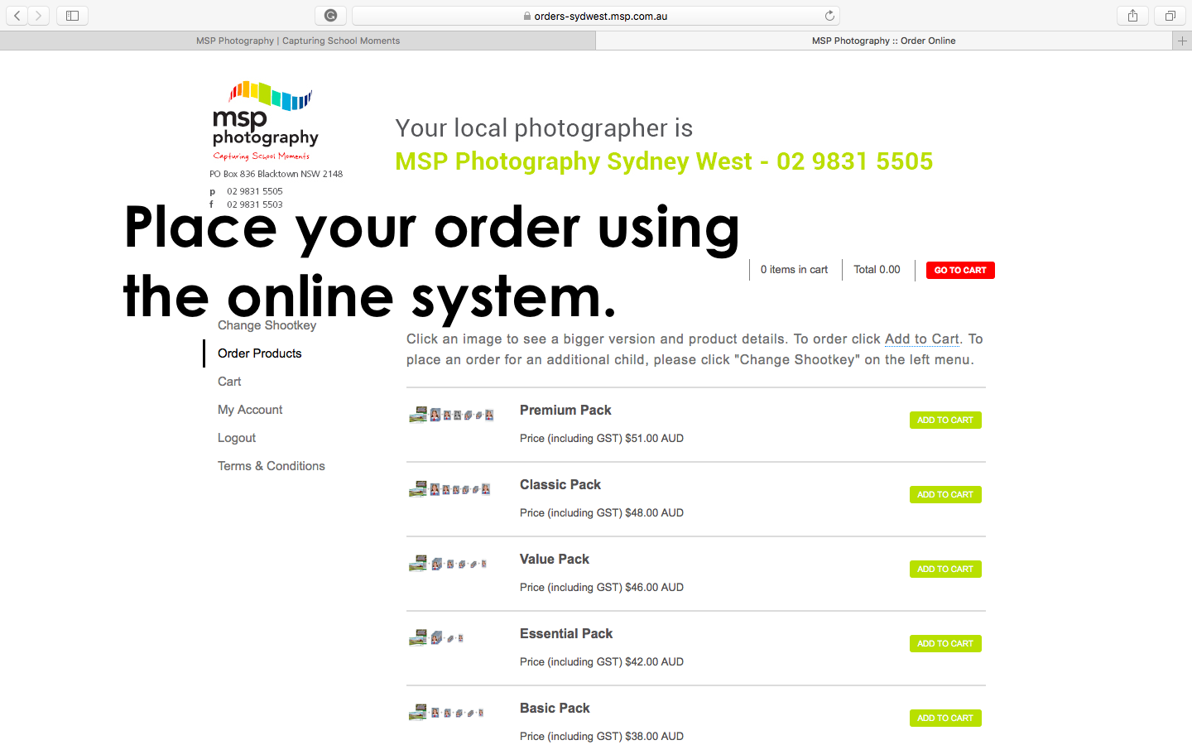Click the 'Value Pack' title
Viewport: 1192px width, 745px height.
point(555,559)
